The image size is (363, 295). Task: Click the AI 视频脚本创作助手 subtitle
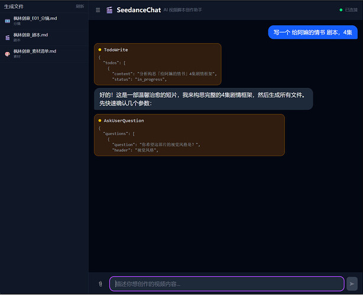(183, 9)
